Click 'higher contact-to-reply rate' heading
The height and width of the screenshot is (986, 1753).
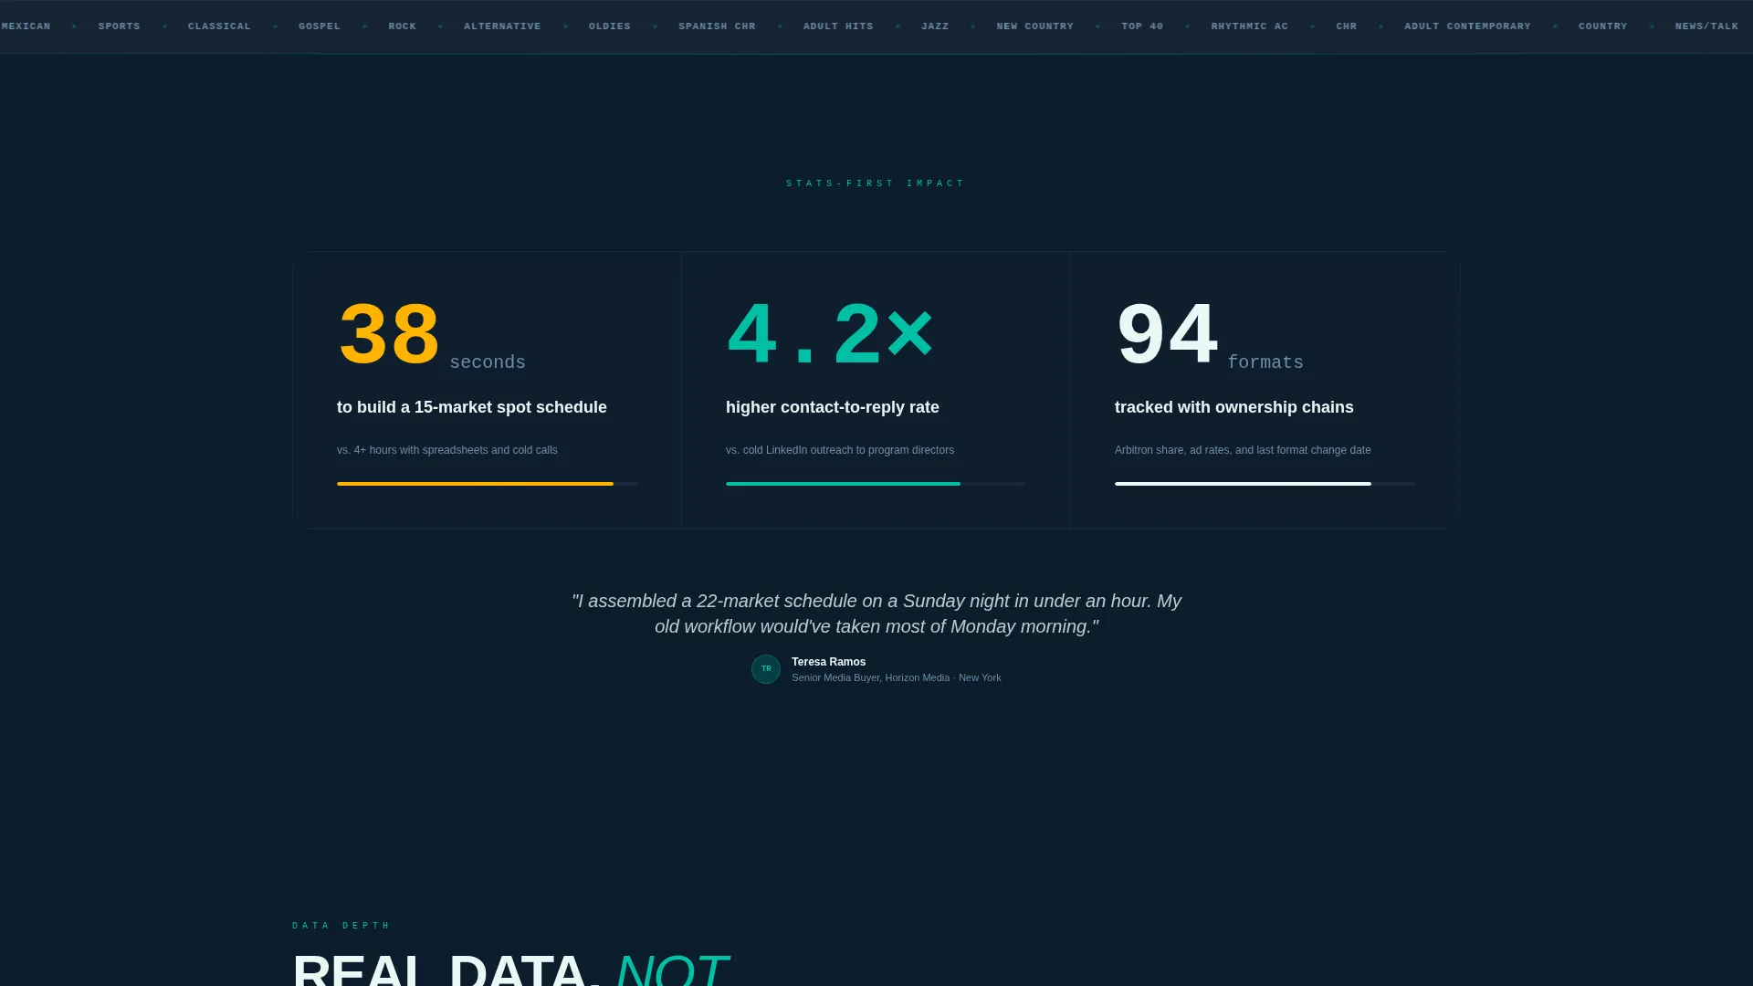833,407
